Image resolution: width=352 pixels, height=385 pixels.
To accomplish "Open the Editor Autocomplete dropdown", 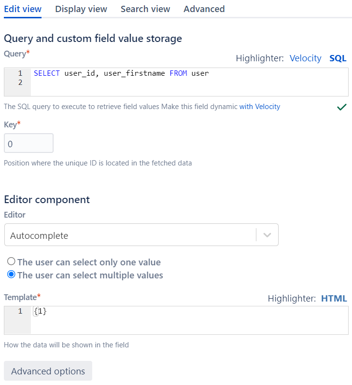I will click(130, 235).
